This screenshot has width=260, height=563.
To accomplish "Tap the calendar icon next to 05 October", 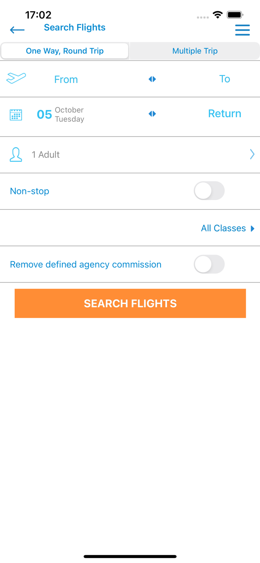I will pyautogui.click(x=16, y=115).
